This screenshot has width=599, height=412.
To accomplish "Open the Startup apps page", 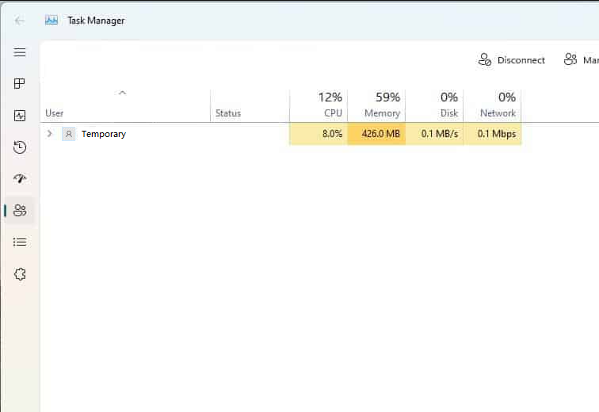I will [x=20, y=179].
